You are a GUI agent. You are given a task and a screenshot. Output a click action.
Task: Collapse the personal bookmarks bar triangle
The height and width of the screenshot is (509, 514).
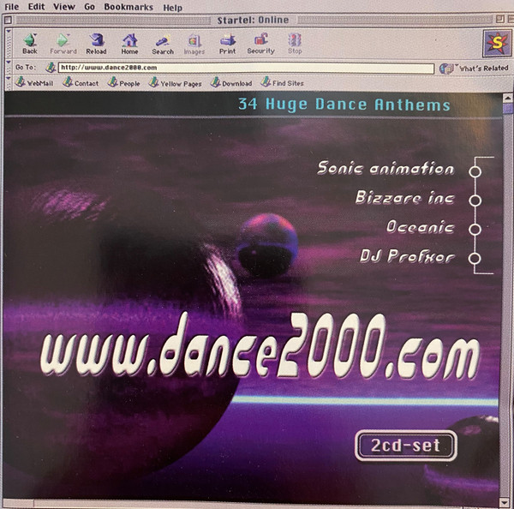coord(9,78)
